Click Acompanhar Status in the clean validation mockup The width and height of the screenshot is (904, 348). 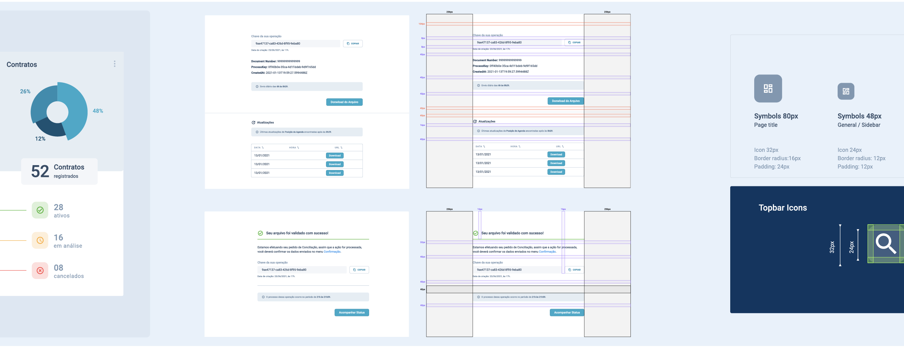tap(352, 313)
